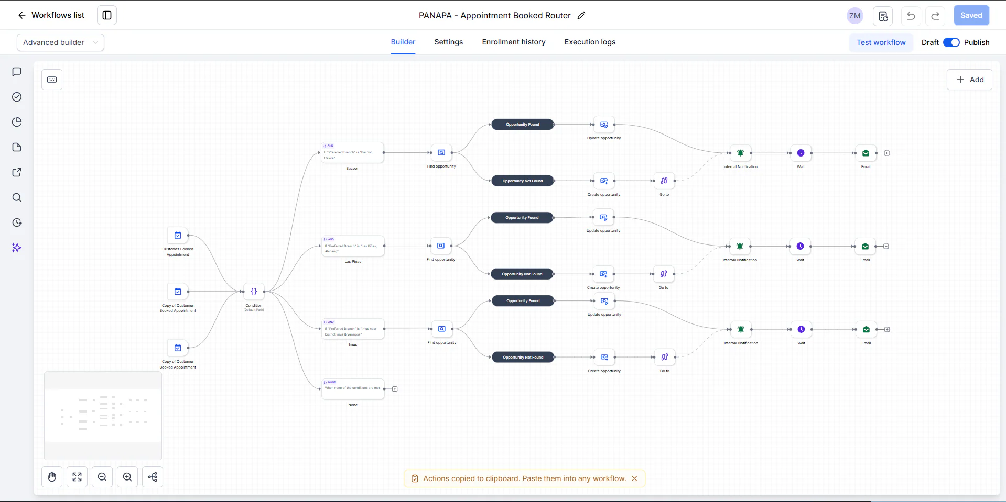Select middle Opportunity Not Found branch

pyautogui.click(x=522, y=274)
